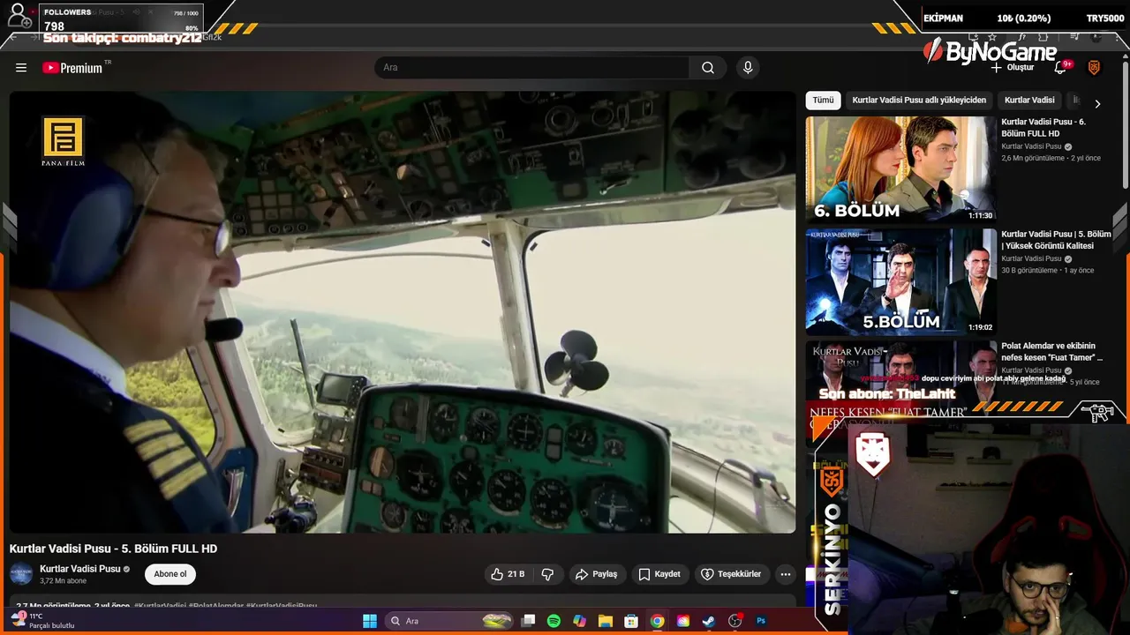This screenshot has width=1130, height=635.
Task: Open the Kurtlar Vadisi Pusu channel avatar
Action: tap(21, 574)
